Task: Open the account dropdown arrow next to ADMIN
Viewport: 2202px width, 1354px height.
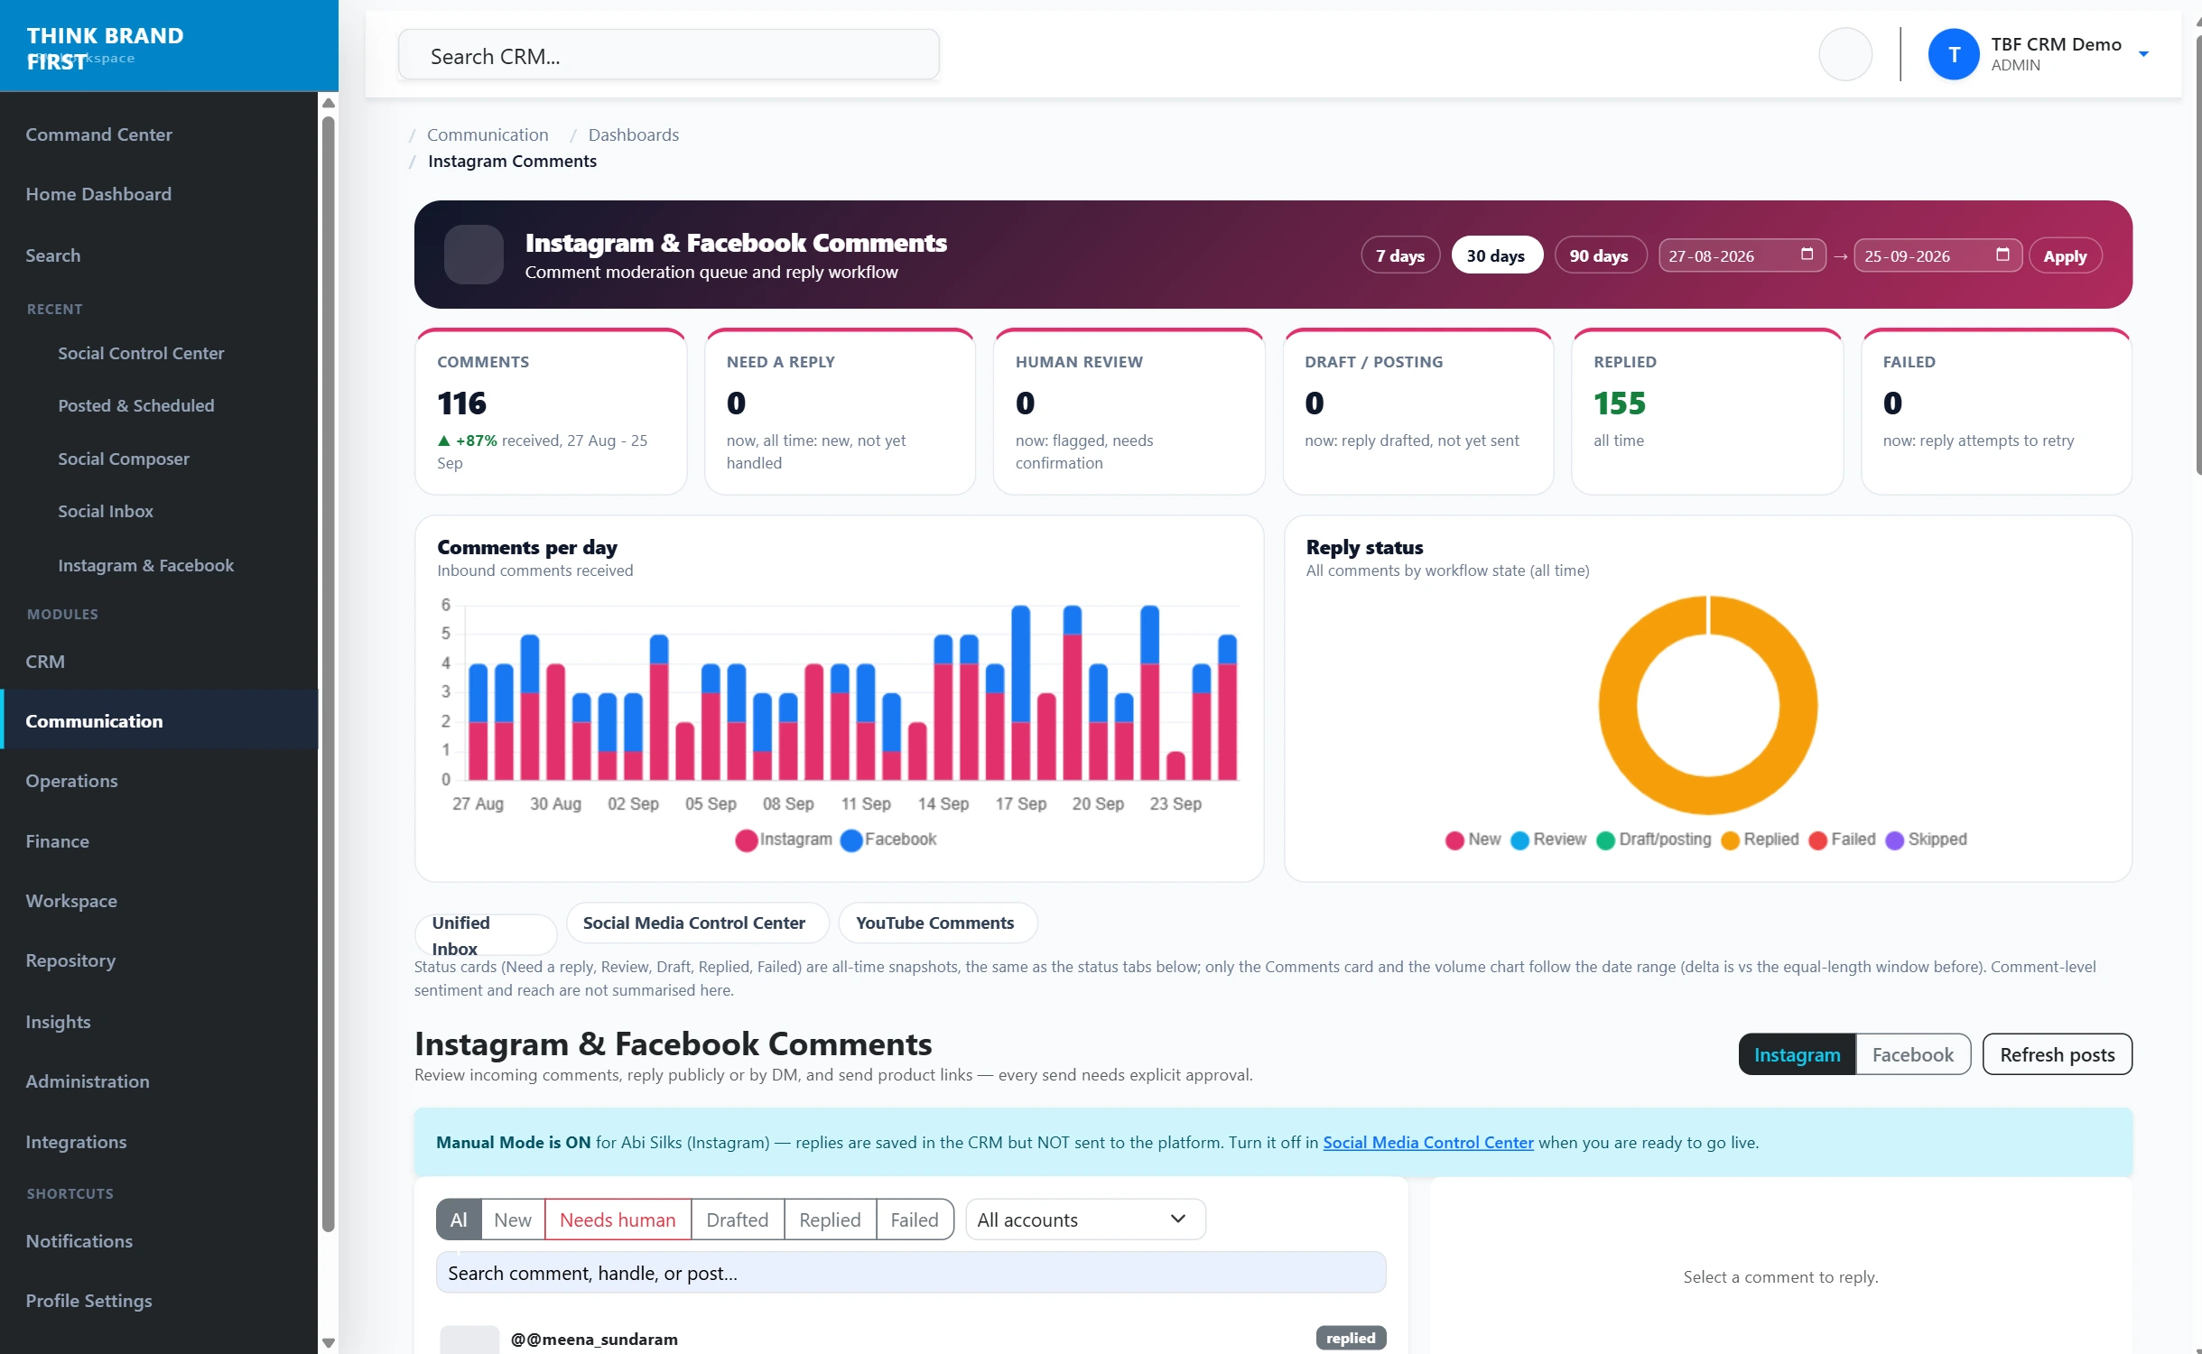Action: (2143, 54)
